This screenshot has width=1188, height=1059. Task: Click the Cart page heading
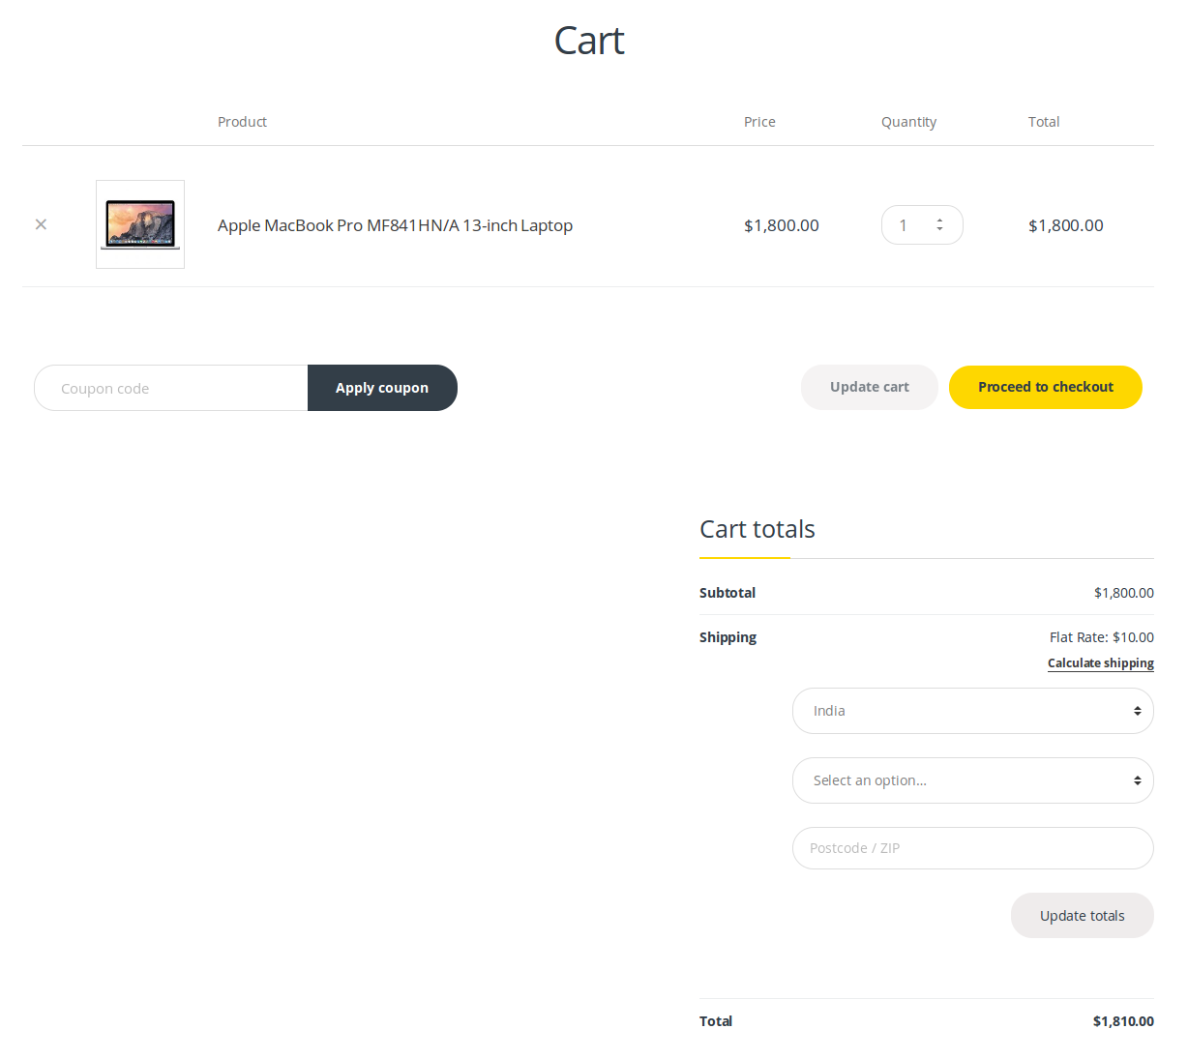coord(589,41)
